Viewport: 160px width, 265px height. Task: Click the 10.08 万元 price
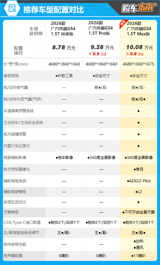pyautogui.click(x=139, y=47)
